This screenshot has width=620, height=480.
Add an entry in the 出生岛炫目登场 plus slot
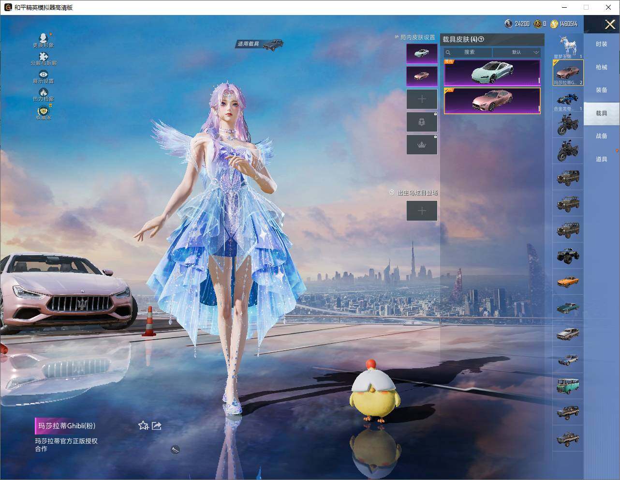click(x=422, y=210)
